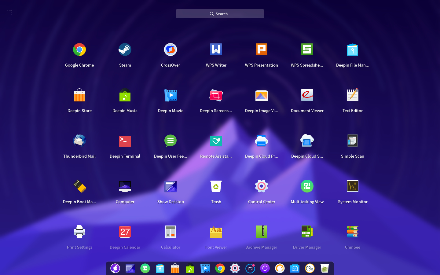Open File Manager from the dock
The height and width of the screenshot is (275, 440).
point(160,268)
